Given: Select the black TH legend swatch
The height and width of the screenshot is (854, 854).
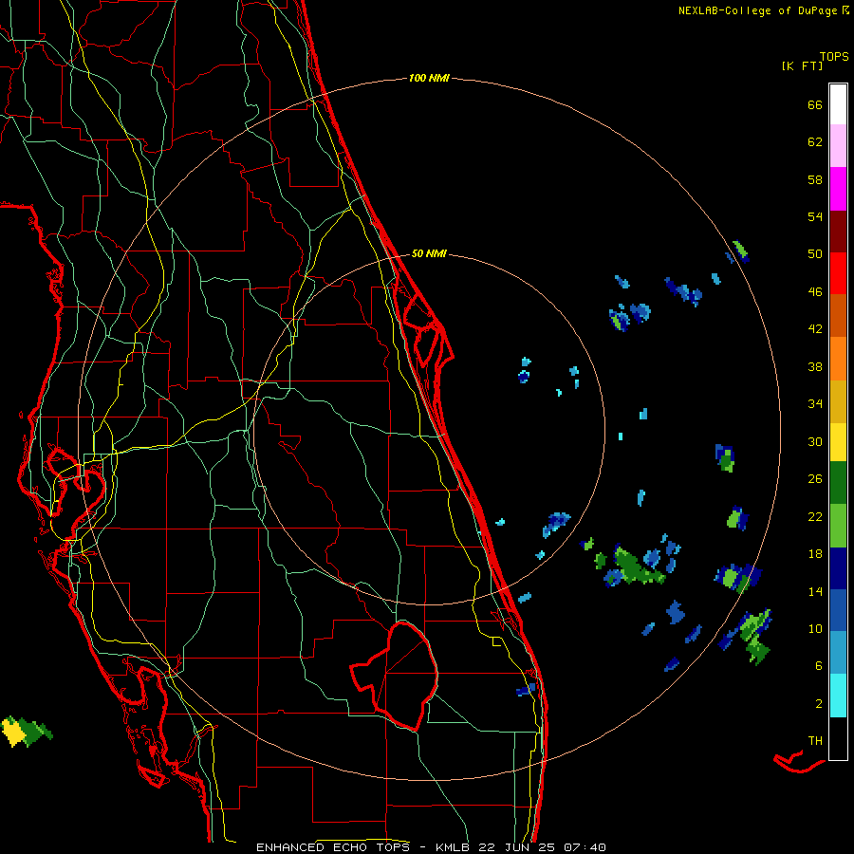Looking at the screenshot, I should pyautogui.click(x=838, y=738).
